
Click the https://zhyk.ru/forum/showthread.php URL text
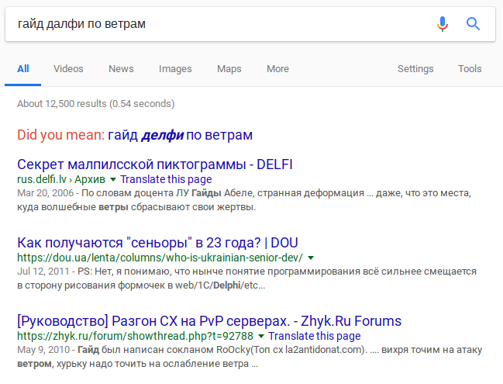tap(135, 336)
